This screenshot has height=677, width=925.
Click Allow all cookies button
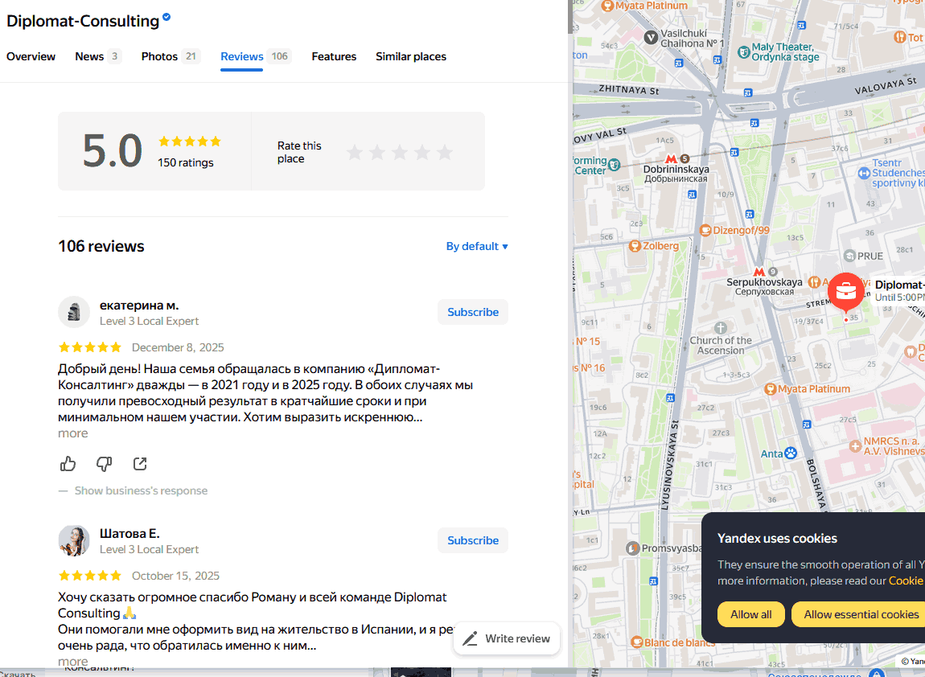click(x=750, y=614)
